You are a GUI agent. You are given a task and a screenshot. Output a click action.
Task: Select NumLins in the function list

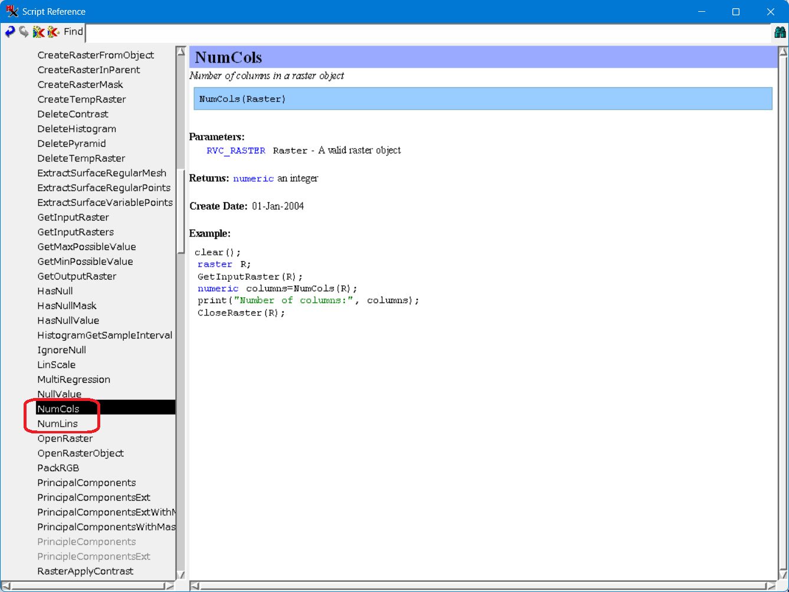coord(57,423)
